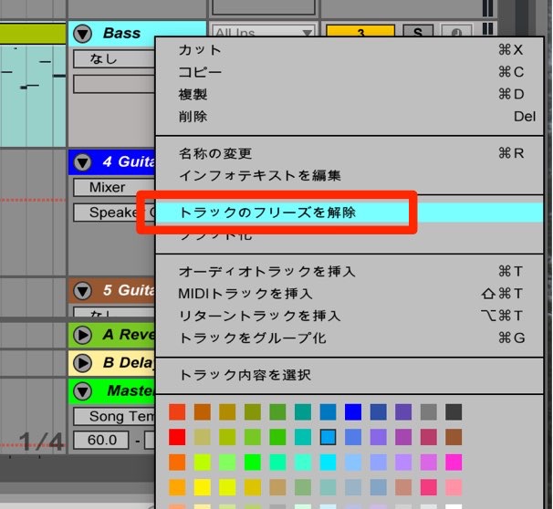Toggle the yellow track 3 activator button
553x509 pixels.
360,31
